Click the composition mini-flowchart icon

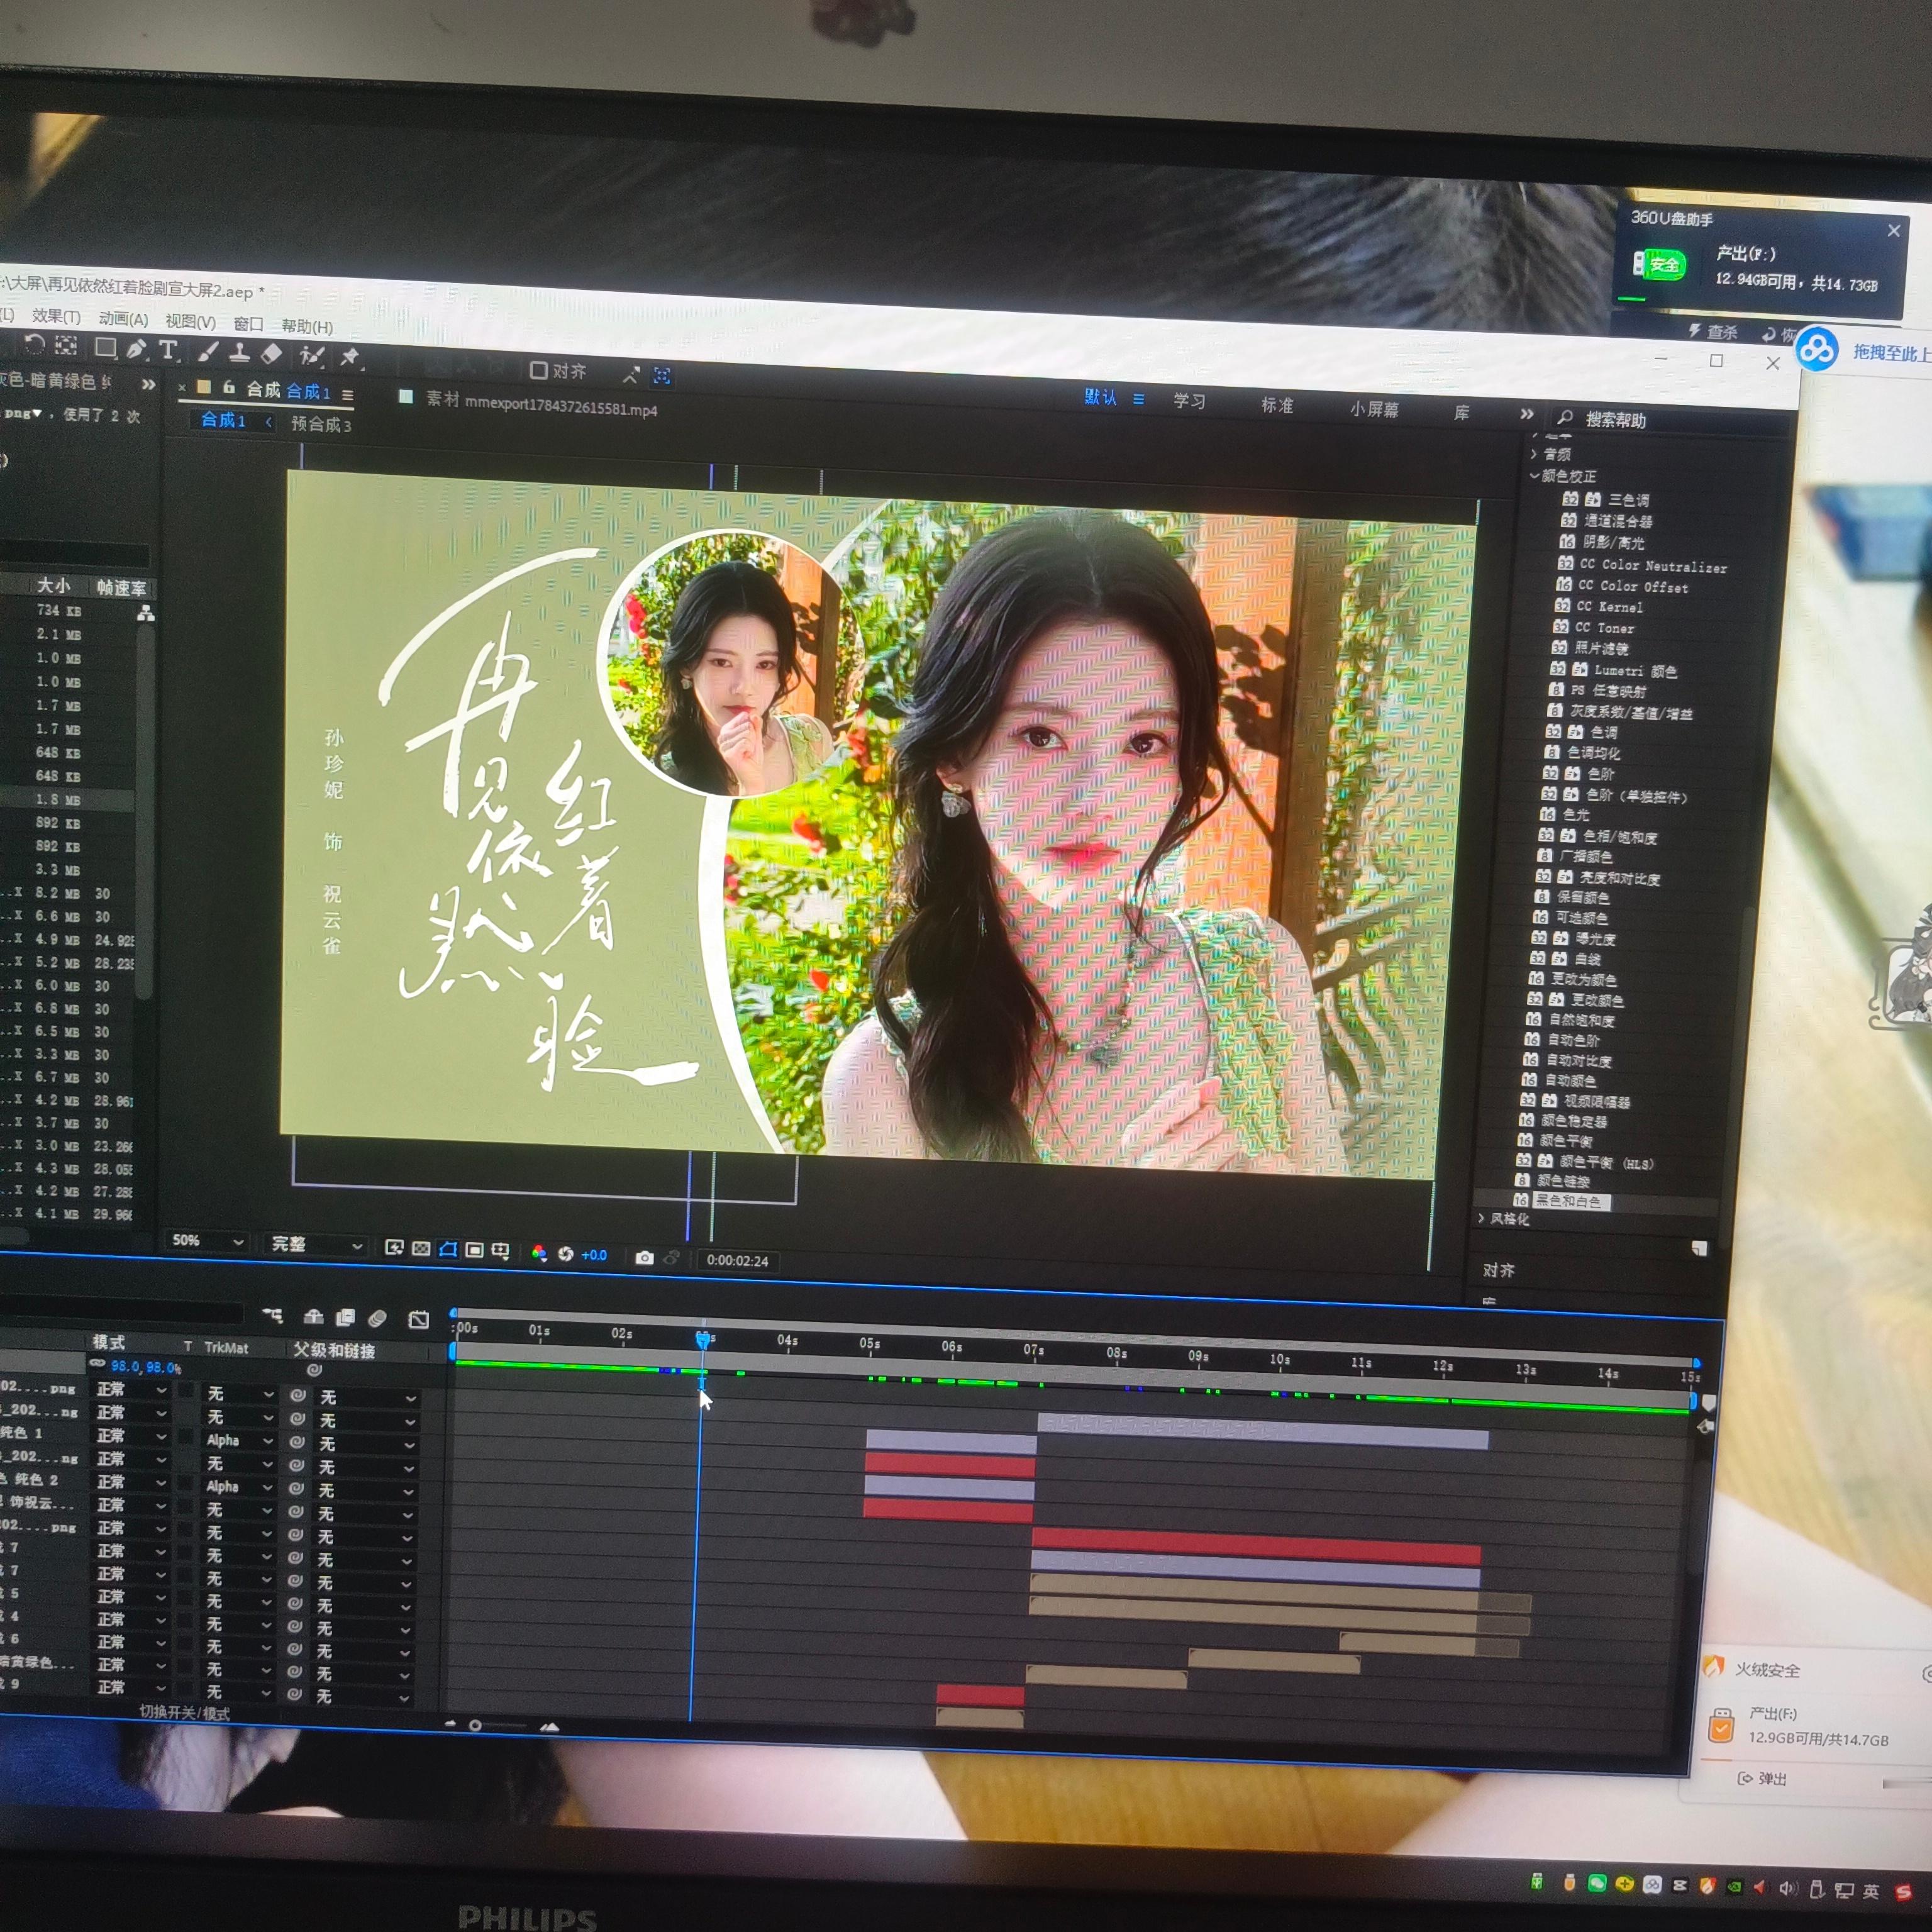point(272,1315)
